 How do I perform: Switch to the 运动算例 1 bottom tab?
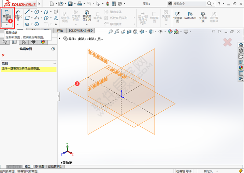(x=55, y=167)
